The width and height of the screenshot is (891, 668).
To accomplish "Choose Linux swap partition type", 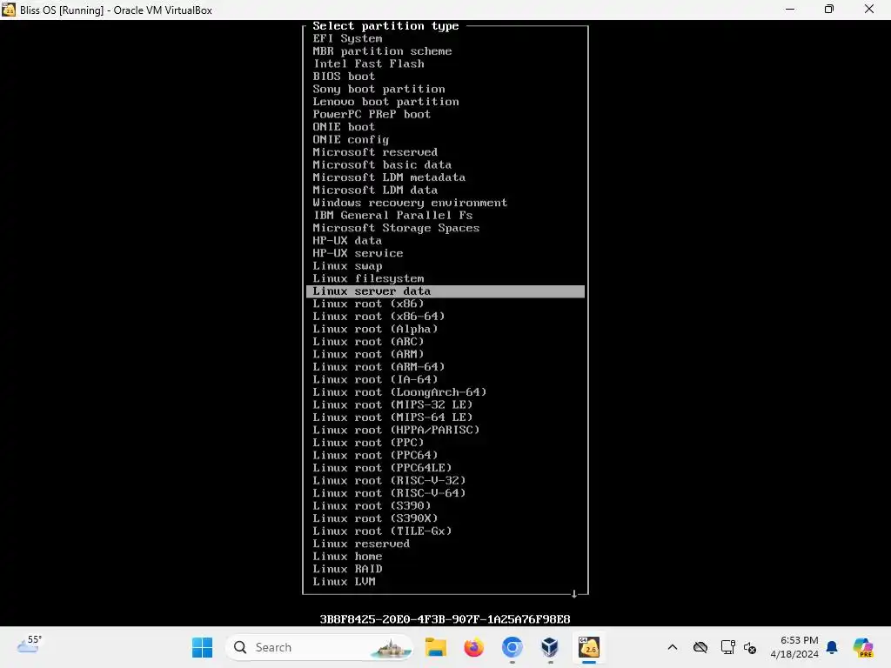I will point(347,266).
